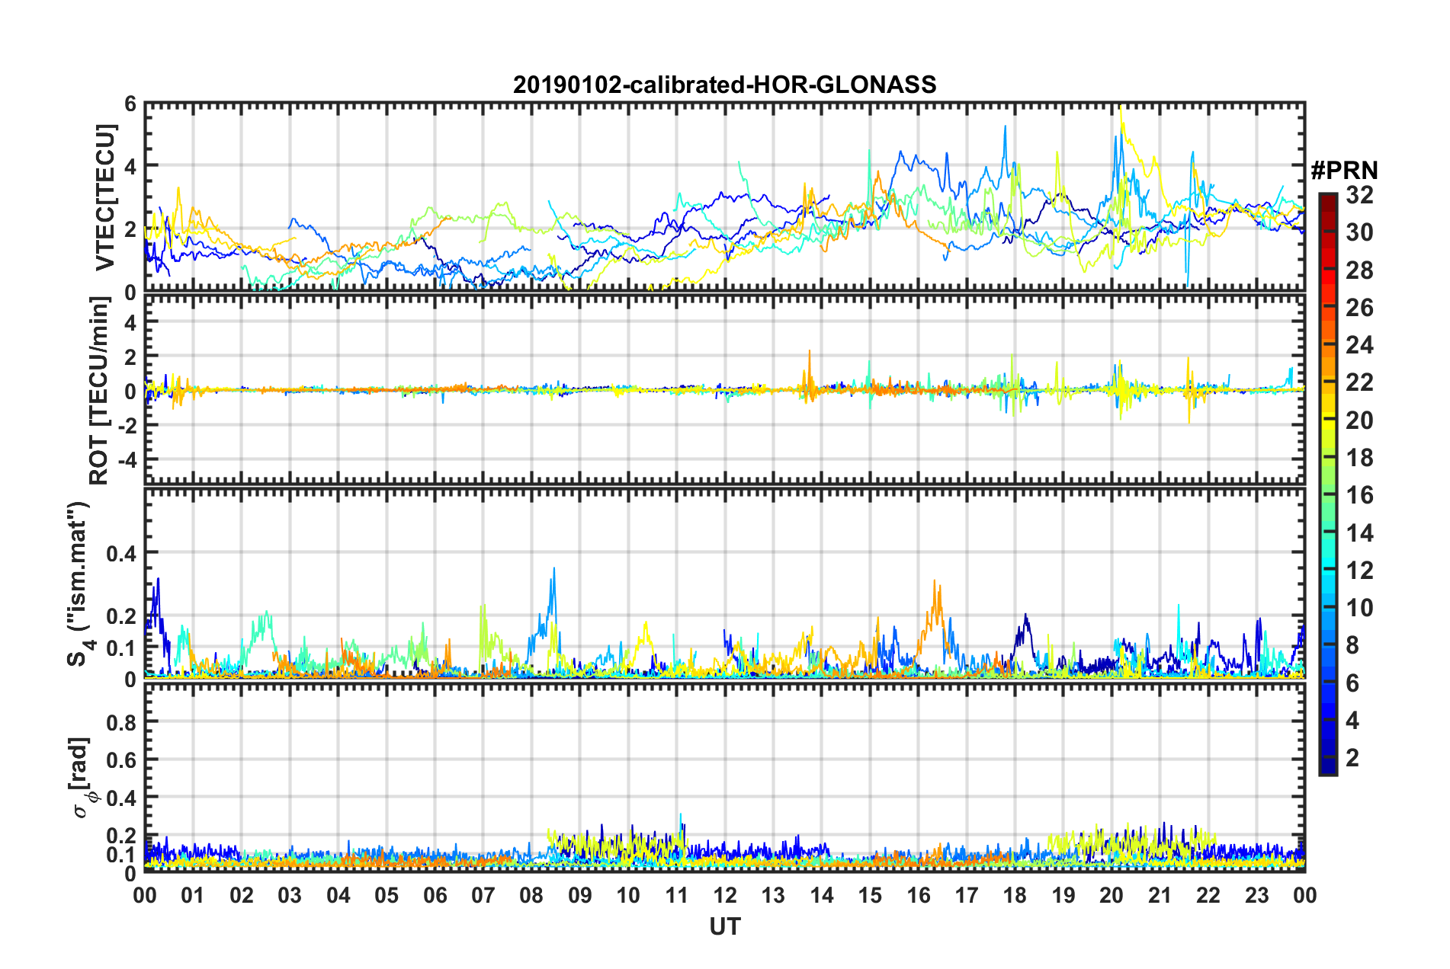Click the S4 scintillation plot panel
This screenshot has width=1450, height=969.
[725, 584]
